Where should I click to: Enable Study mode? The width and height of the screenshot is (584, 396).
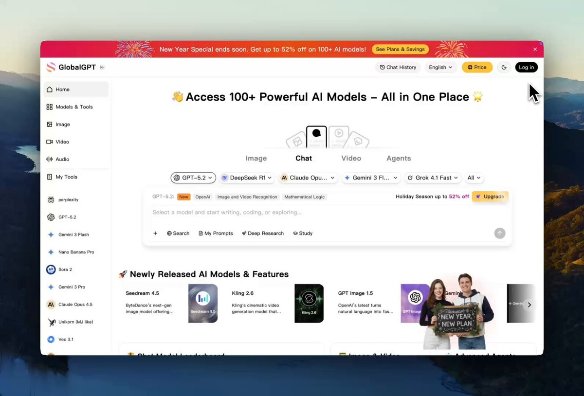point(303,234)
